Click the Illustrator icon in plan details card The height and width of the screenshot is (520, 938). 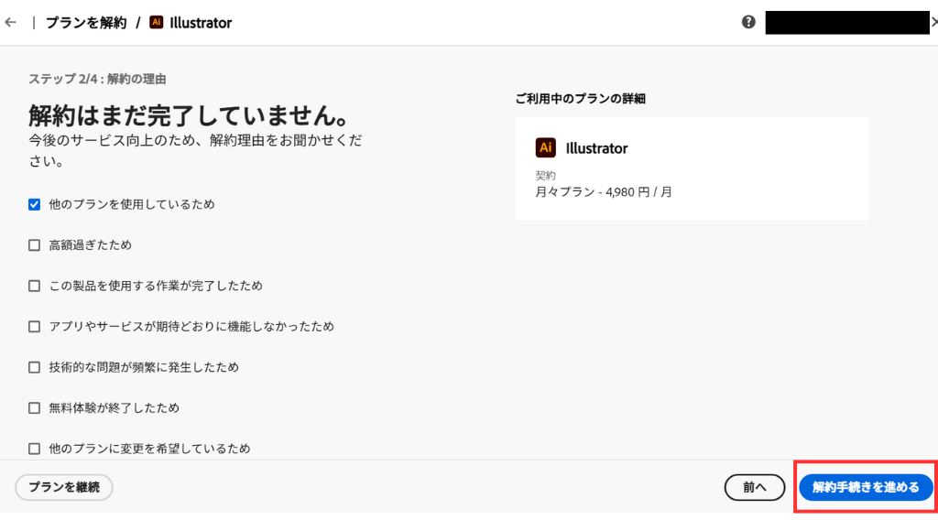click(x=546, y=147)
